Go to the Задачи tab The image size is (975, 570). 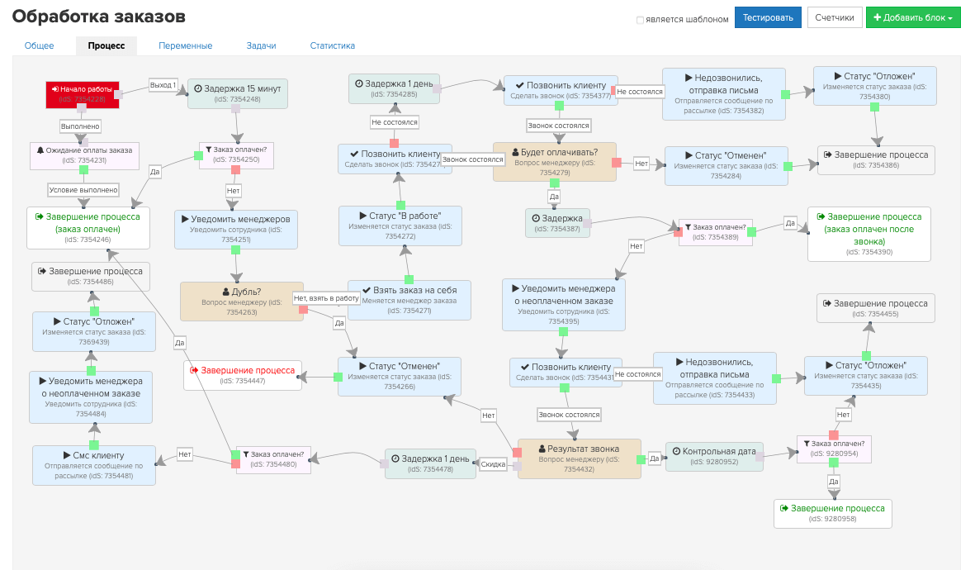tap(261, 45)
